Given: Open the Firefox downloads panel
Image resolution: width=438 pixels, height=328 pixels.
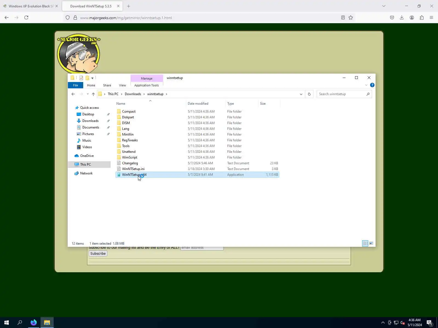Looking at the screenshot, I should tap(402, 17).
